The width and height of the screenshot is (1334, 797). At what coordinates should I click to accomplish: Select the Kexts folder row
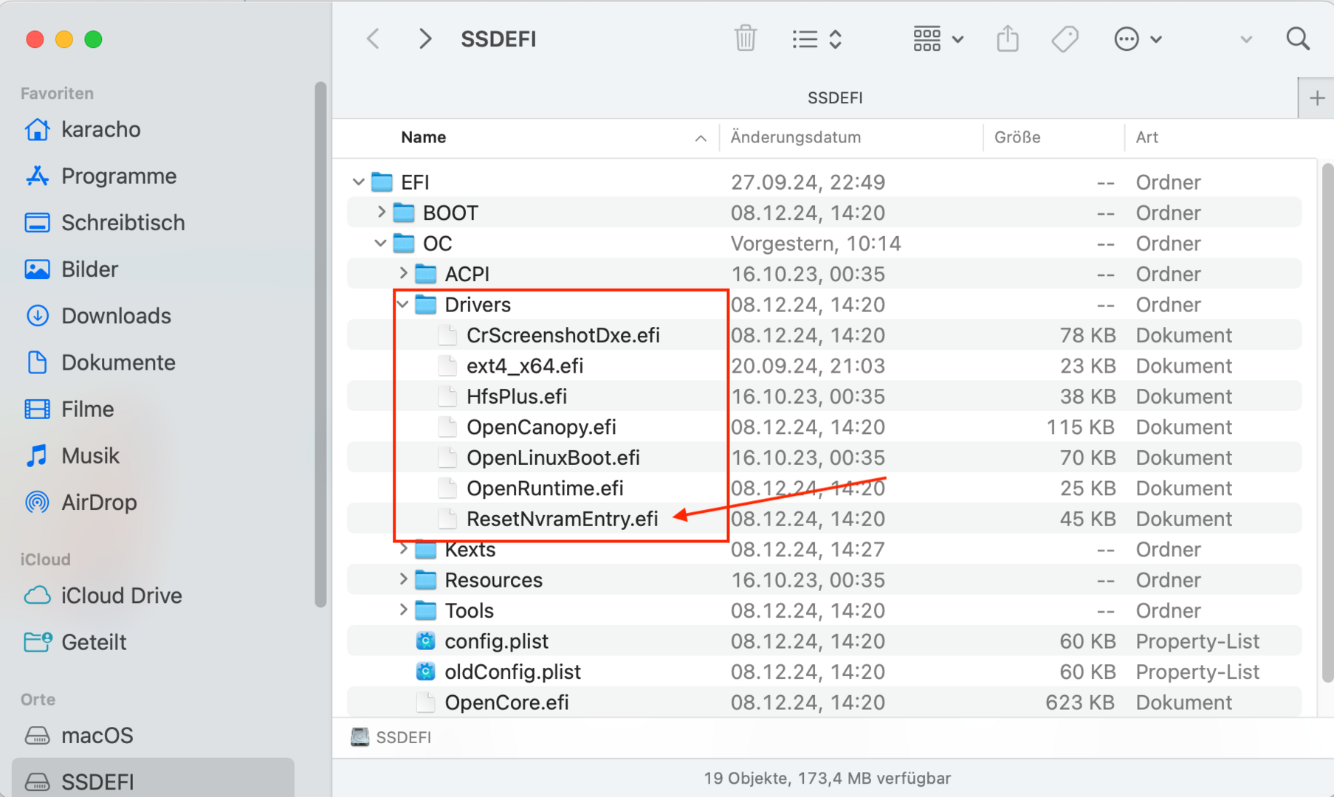(824, 549)
